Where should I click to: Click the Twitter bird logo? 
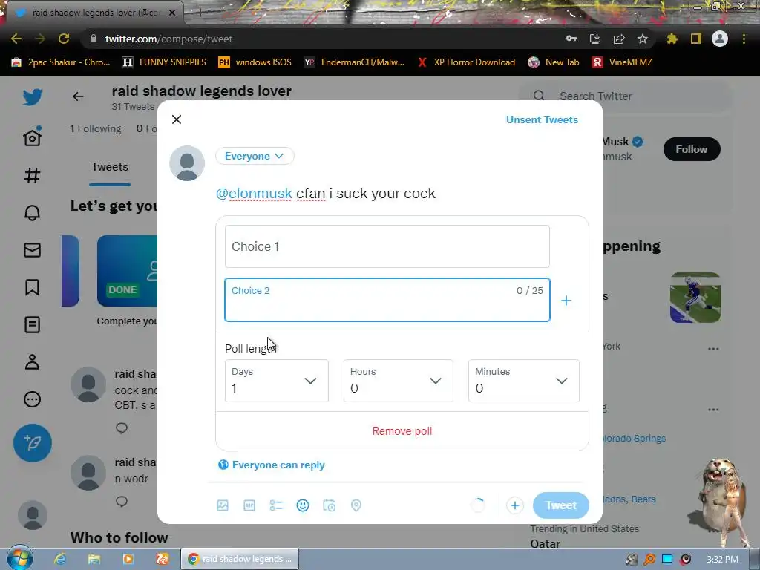33,97
